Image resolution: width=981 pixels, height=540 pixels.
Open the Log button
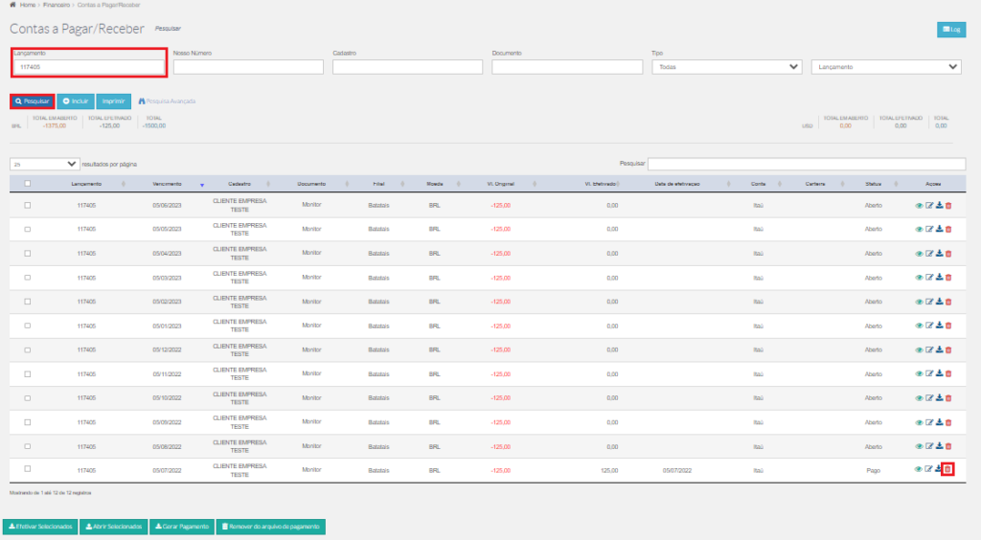click(x=951, y=30)
